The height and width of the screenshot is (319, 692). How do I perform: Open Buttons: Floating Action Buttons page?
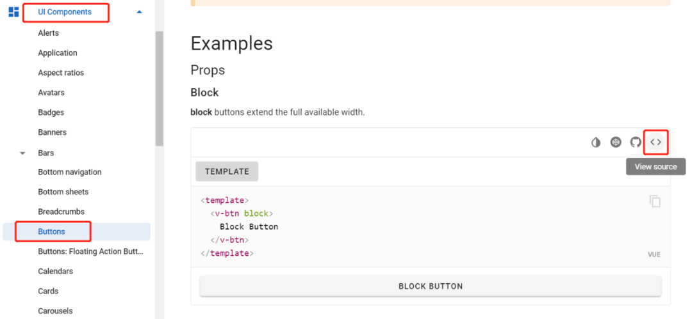(91, 252)
